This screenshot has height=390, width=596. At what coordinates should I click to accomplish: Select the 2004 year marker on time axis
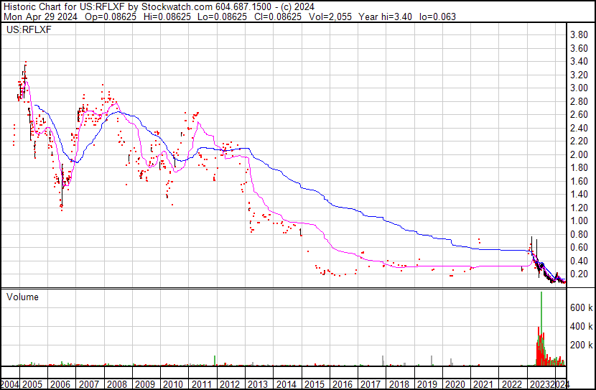(11, 384)
